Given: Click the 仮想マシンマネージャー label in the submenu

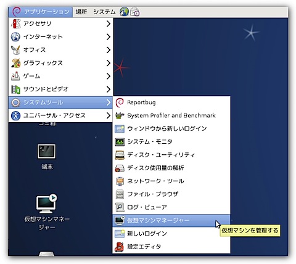Looking at the screenshot, I should tap(158, 220).
